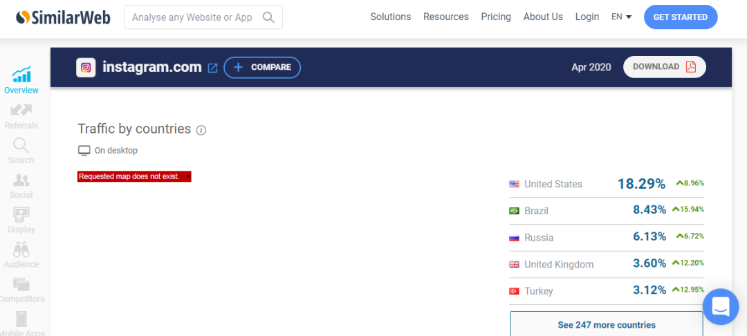Image resolution: width=747 pixels, height=336 pixels.
Task: Click the On desktop label
Action: [x=116, y=151]
